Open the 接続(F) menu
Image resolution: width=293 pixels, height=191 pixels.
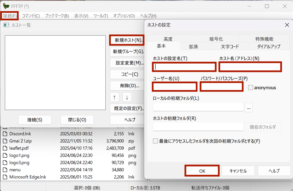click(x=9, y=15)
